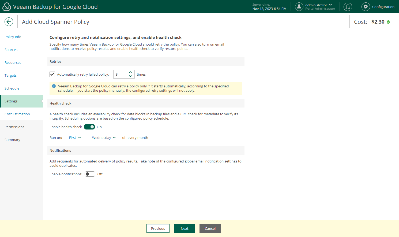Click the Health check section header

coord(146,103)
